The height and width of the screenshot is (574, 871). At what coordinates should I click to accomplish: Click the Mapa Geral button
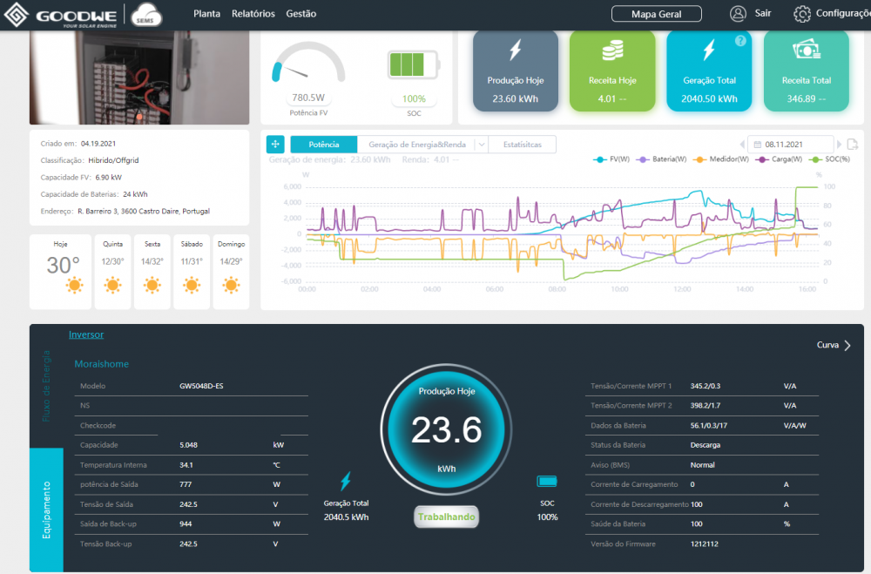click(656, 14)
